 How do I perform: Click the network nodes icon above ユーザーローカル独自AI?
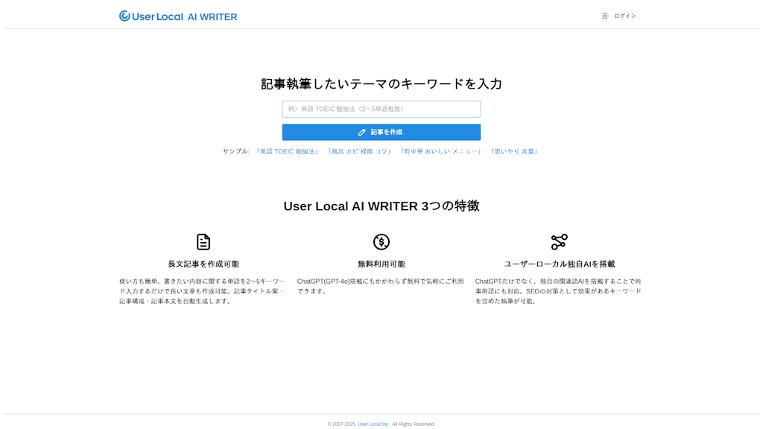point(559,242)
